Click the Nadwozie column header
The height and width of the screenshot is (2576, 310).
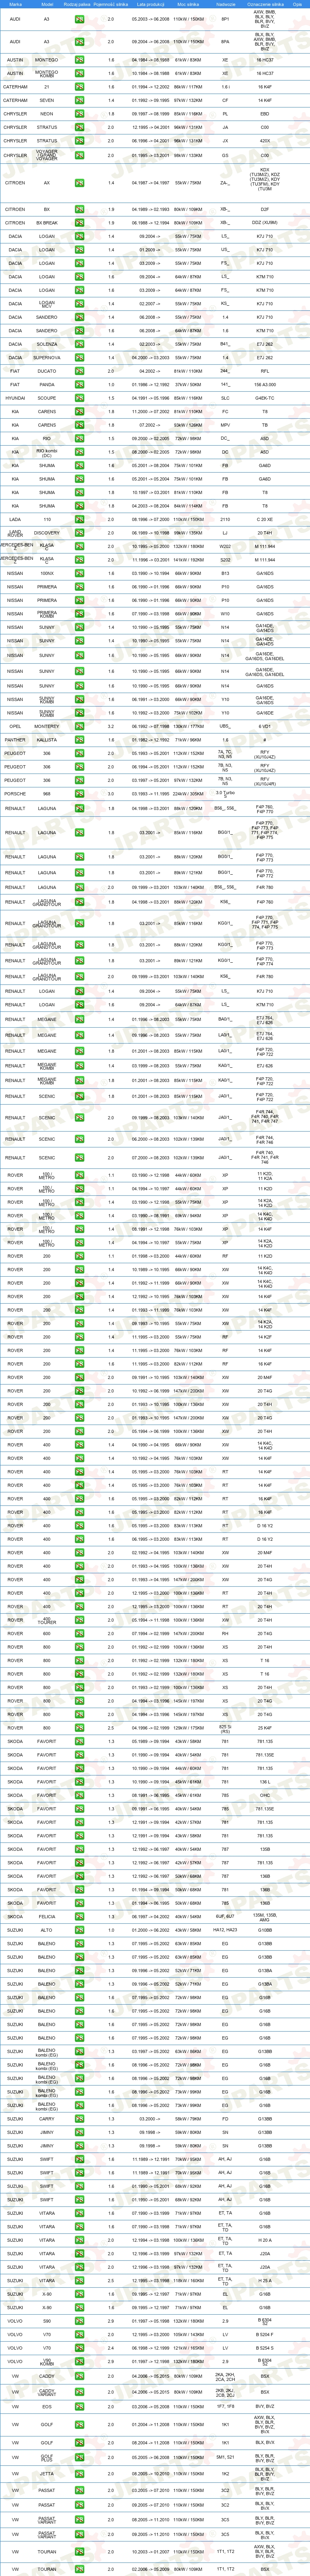pos(225,4)
